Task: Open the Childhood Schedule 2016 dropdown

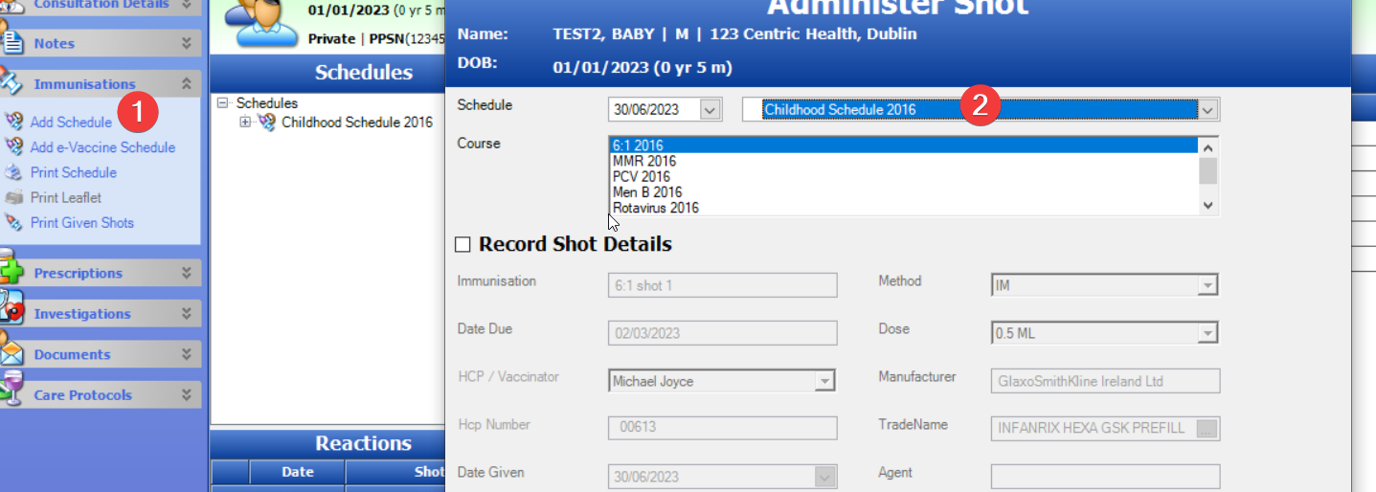Action: tap(1208, 110)
